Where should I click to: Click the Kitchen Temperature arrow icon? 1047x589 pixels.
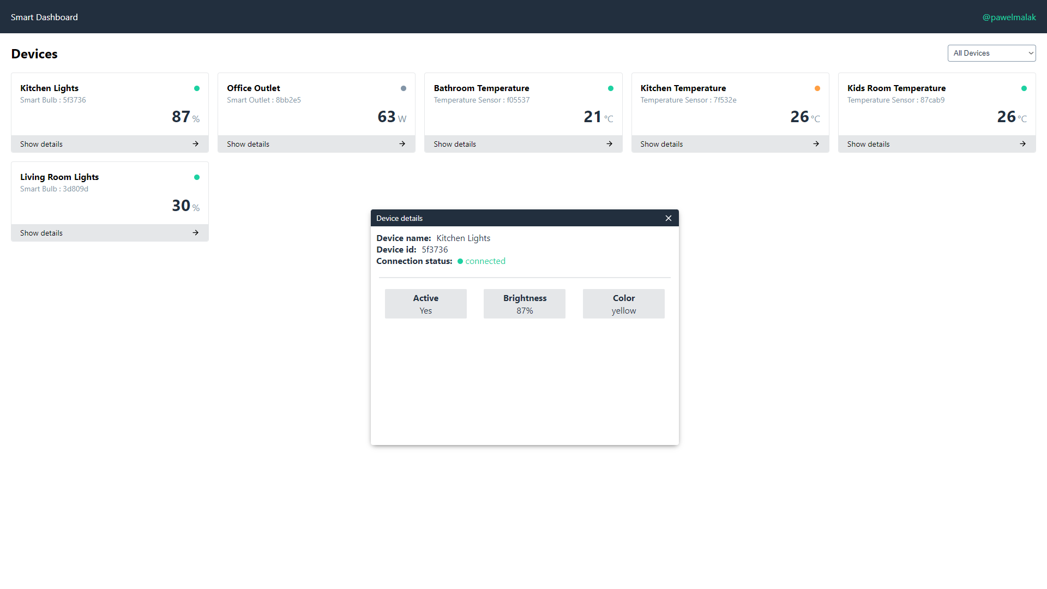pos(816,144)
